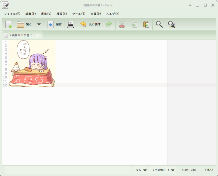Viewport: 218px width, 176px height.
Task: Click the 元に戻す text button
Action: [x=95, y=24]
